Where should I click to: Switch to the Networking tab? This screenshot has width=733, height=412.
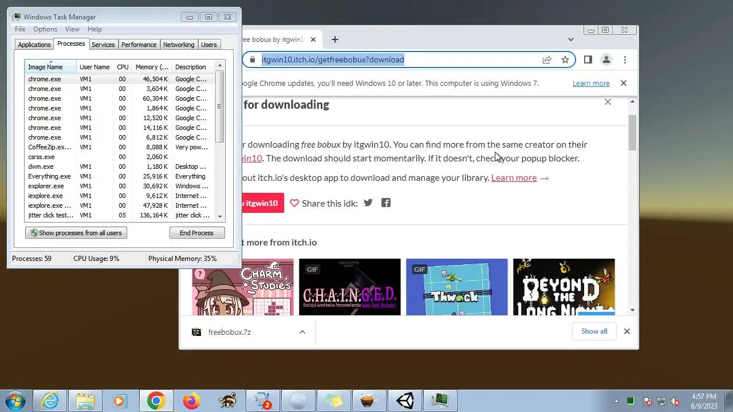[x=179, y=45]
